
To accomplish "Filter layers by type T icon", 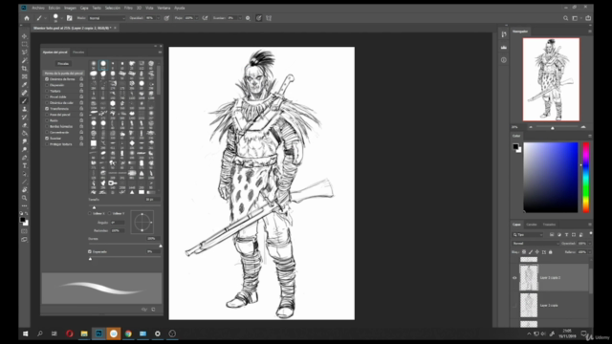I will [566, 235].
